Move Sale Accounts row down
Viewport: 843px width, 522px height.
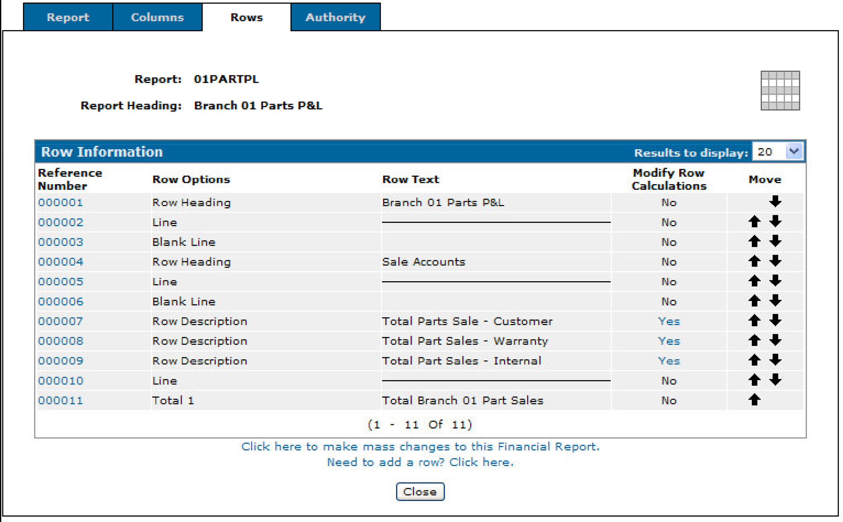click(x=775, y=261)
